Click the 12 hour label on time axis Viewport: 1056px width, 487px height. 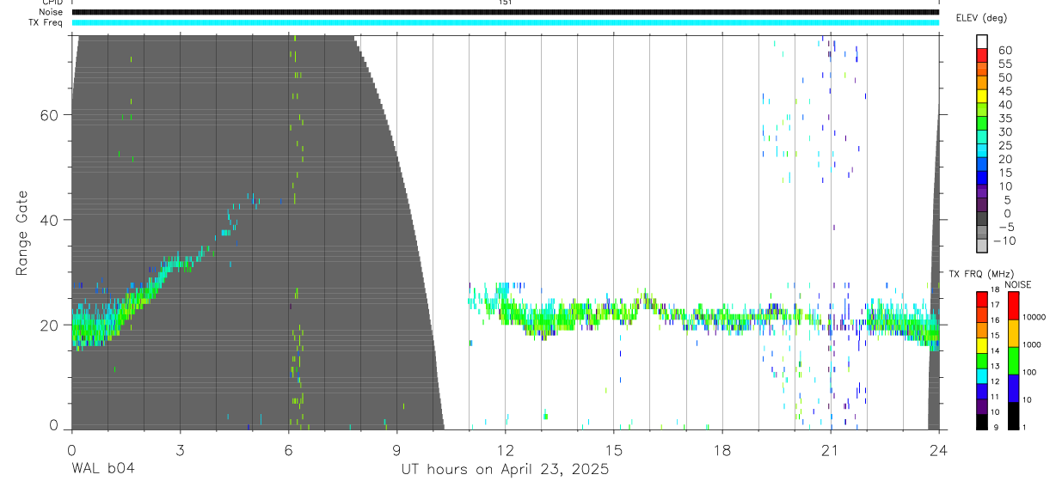(x=505, y=449)
